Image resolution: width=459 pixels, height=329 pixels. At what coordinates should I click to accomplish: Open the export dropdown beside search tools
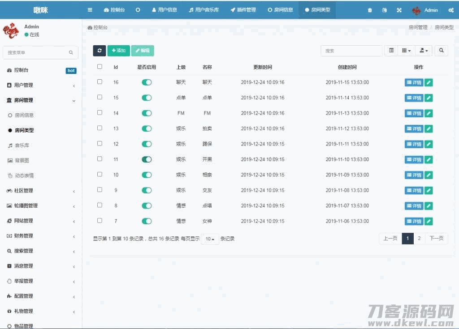(x=423, y=51)
